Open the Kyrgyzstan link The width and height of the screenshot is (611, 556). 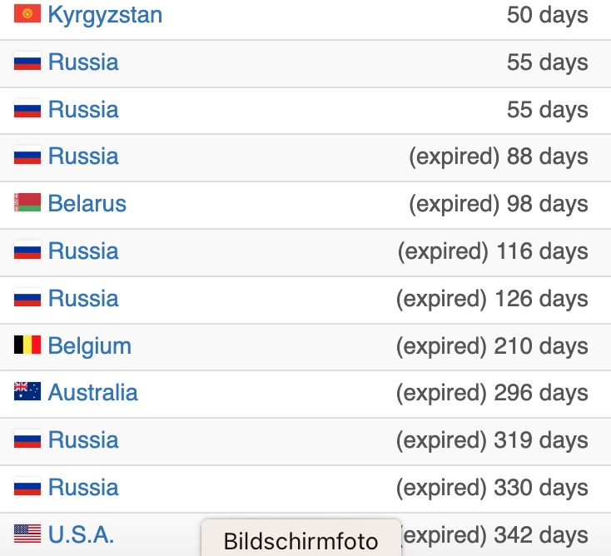105,15
